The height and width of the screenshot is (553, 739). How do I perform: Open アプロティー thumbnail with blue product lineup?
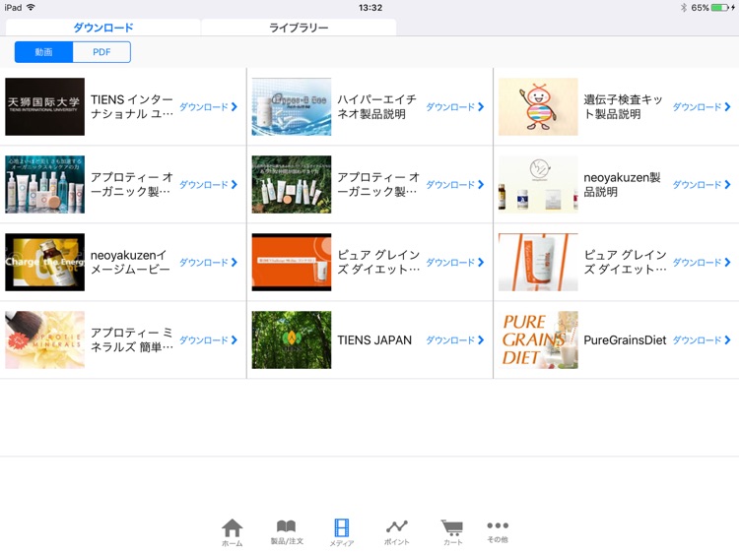click(44, 184)
